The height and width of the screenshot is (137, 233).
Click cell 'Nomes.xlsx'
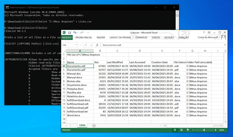click(80, 81)
